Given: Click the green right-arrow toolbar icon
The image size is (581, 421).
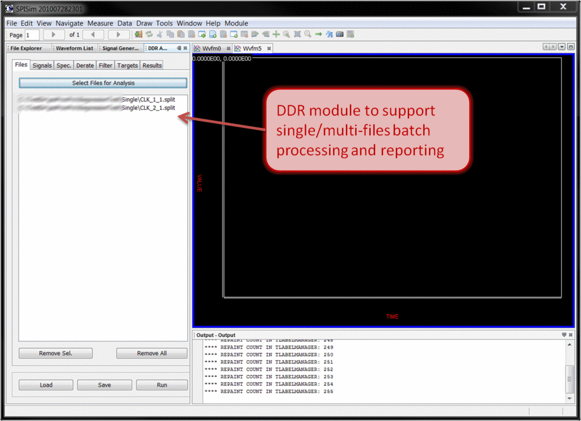Looking at the screenshot, I should [318, 35].
